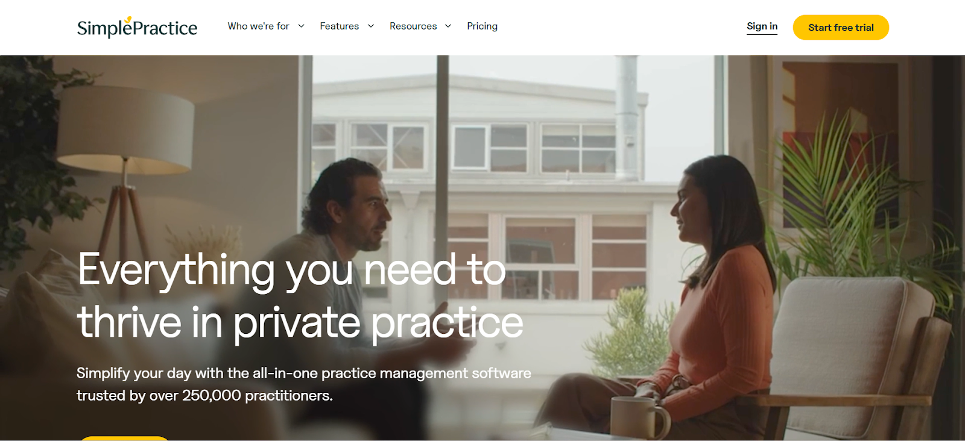Viewport: 965px width, 441px height.
Task: Go to the Pricing page
Action: click(x=482, y=26)
